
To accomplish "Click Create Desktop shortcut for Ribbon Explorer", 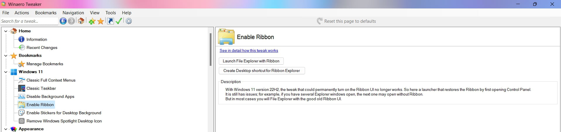I will (x=262, y=71).
